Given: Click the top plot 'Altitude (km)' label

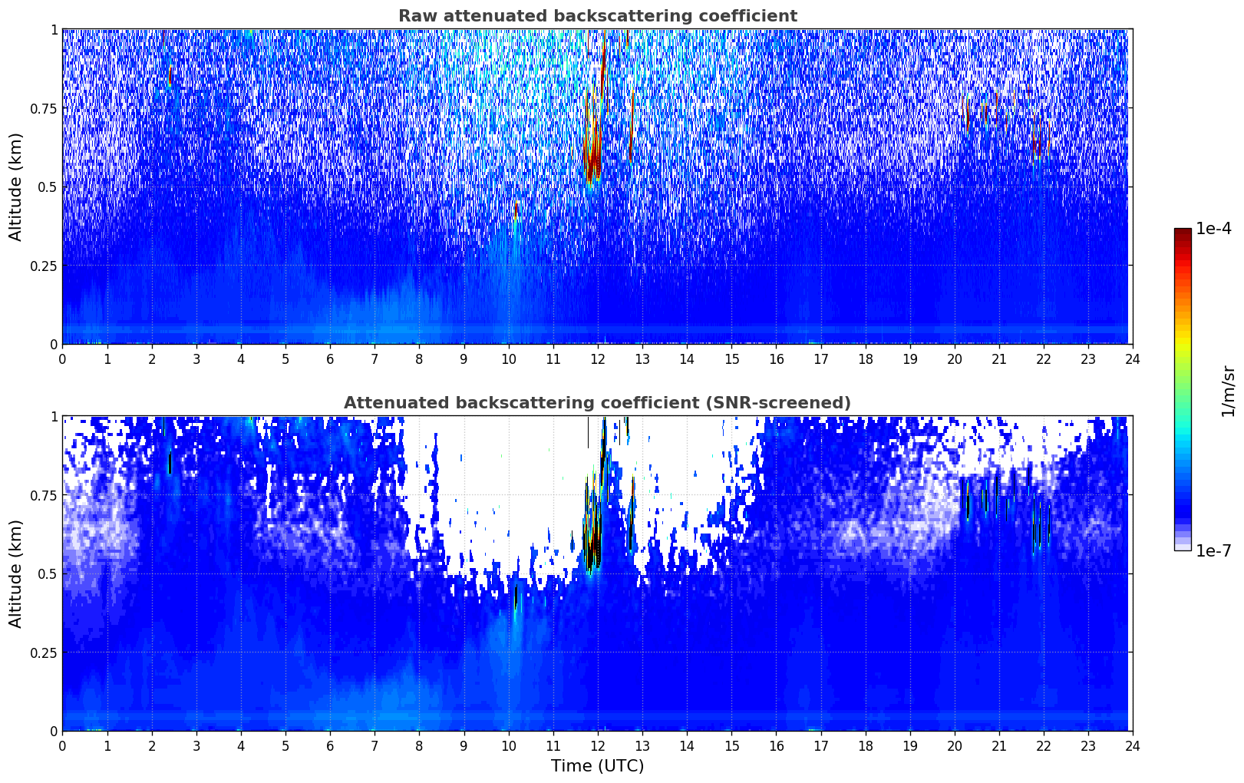Looking at the screenshot, I should (16, 187).
